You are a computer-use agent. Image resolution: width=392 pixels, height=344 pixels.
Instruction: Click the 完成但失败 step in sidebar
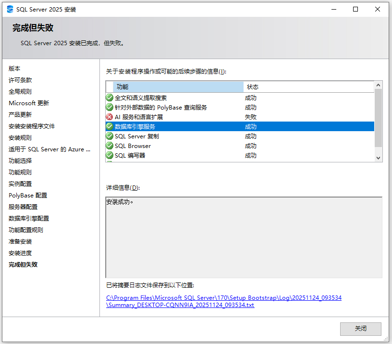(23, 265)
